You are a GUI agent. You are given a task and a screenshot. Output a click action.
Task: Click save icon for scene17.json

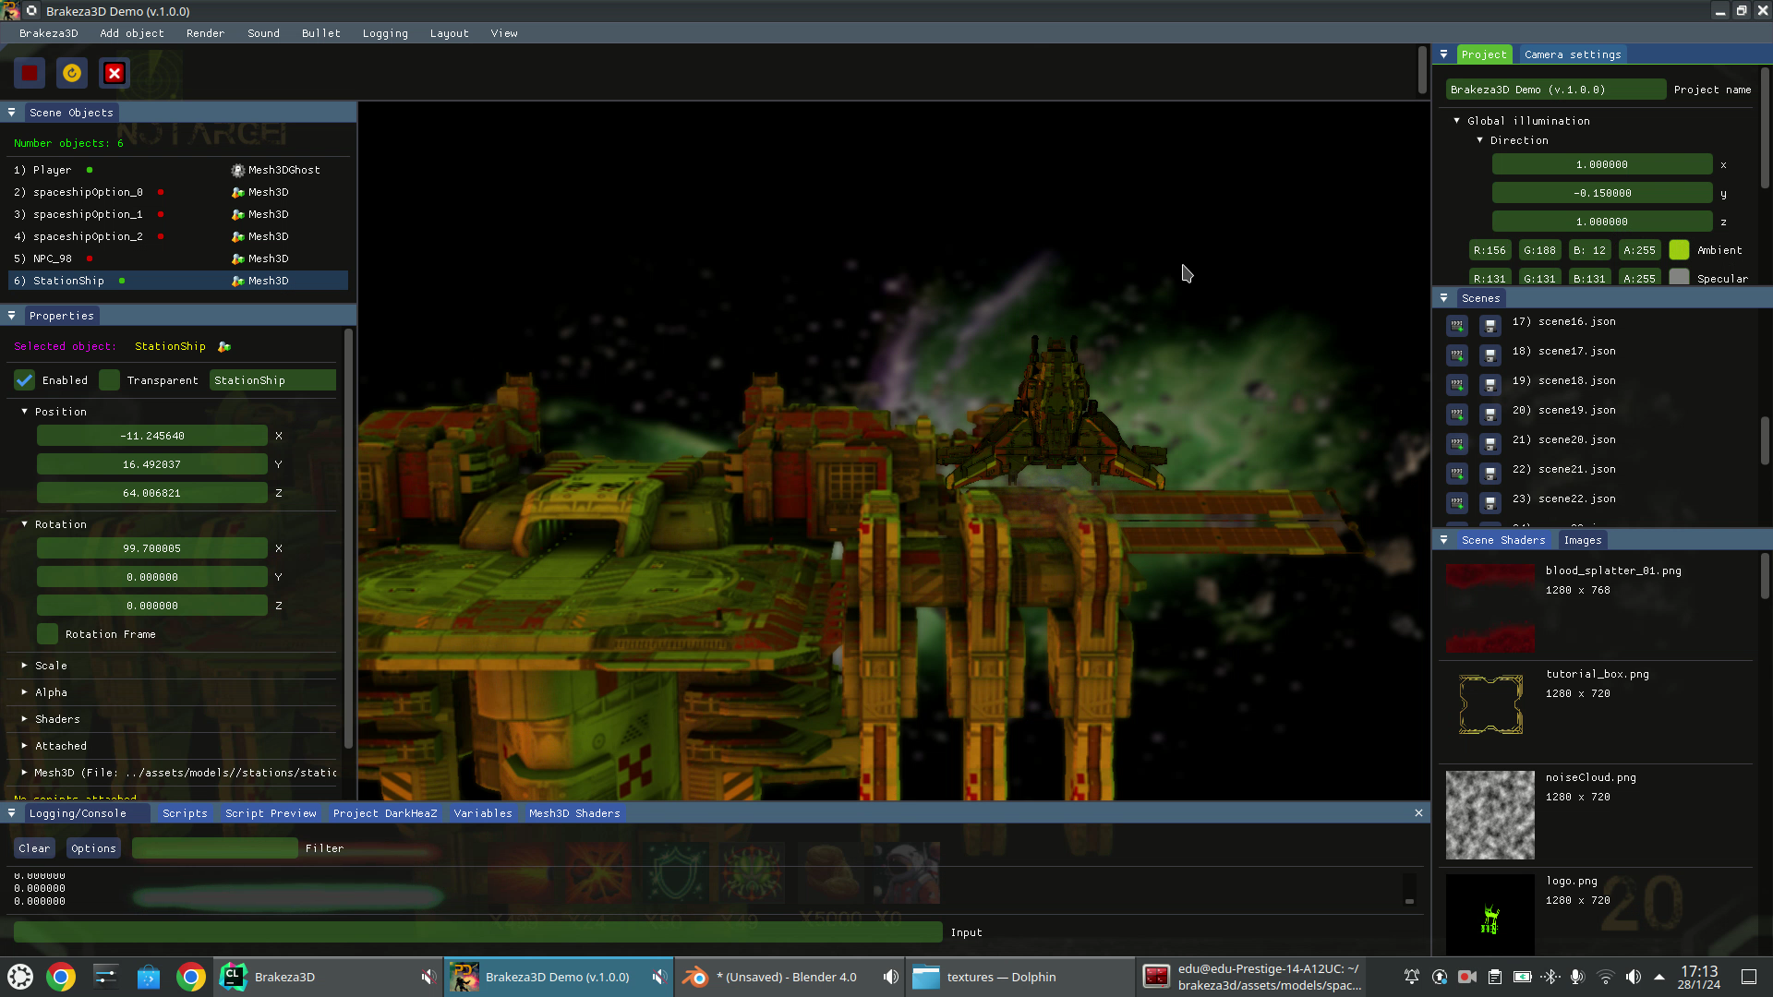click(1490, 354)
